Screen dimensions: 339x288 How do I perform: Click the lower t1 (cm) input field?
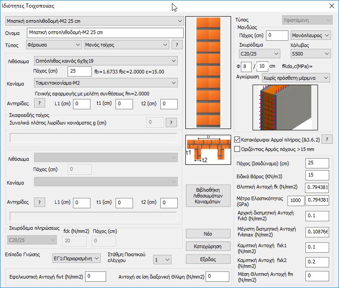124,203
